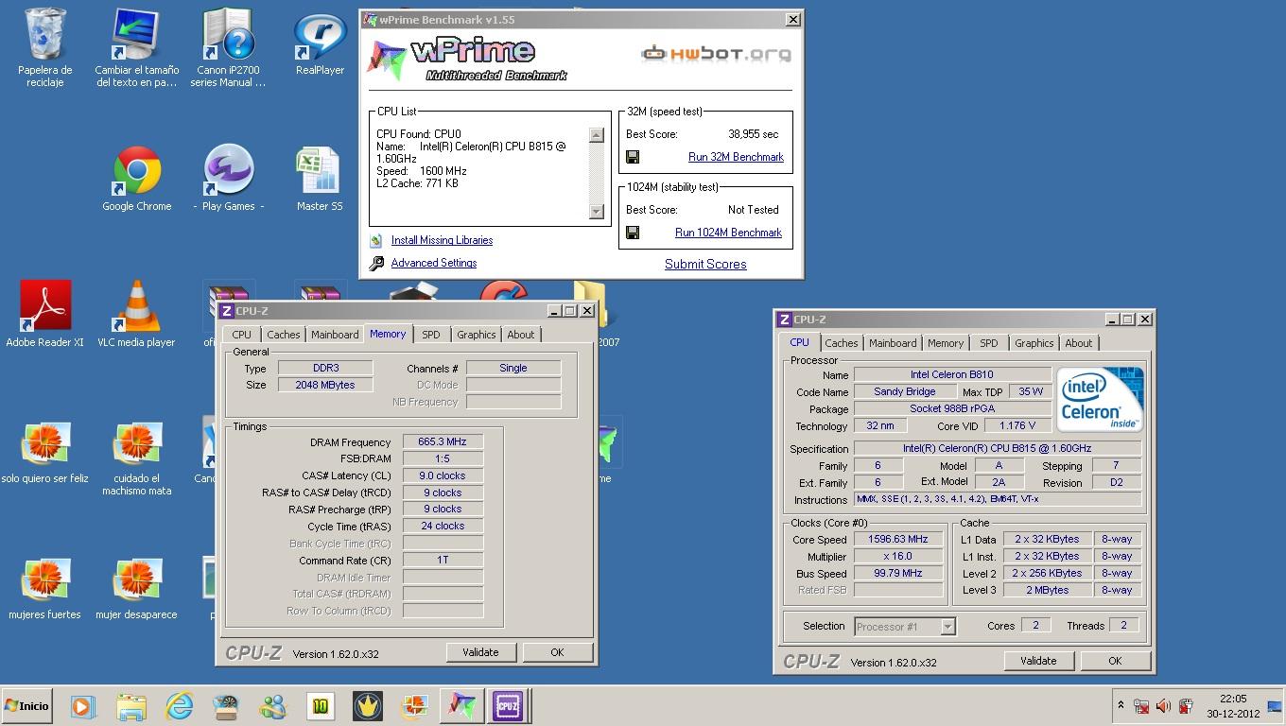Open 'solo quiero ser feliz' file icon

[44, 452]
